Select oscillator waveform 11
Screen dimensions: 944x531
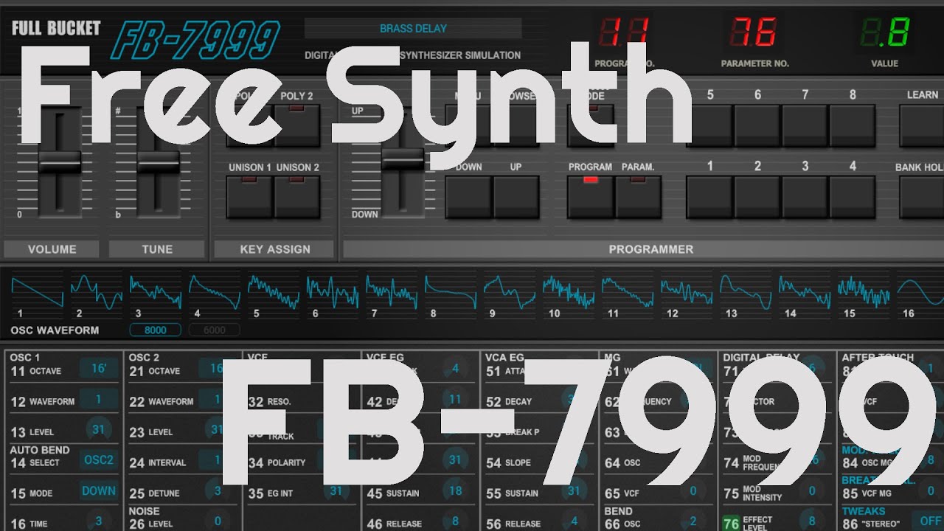(x=627, y=294)
